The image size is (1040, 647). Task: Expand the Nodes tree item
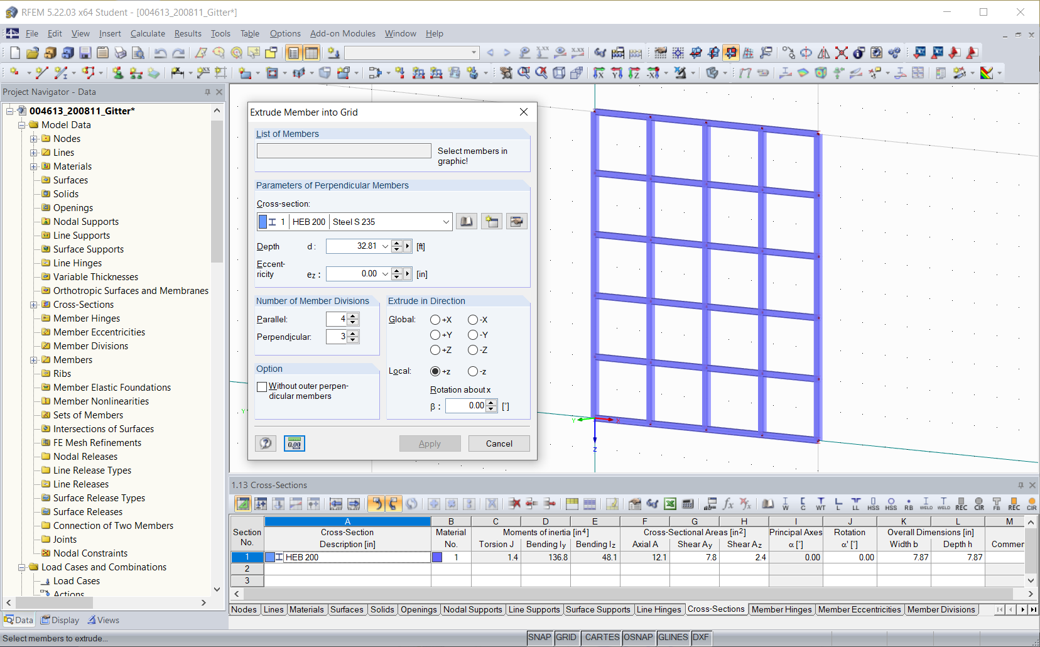point(35,138)
